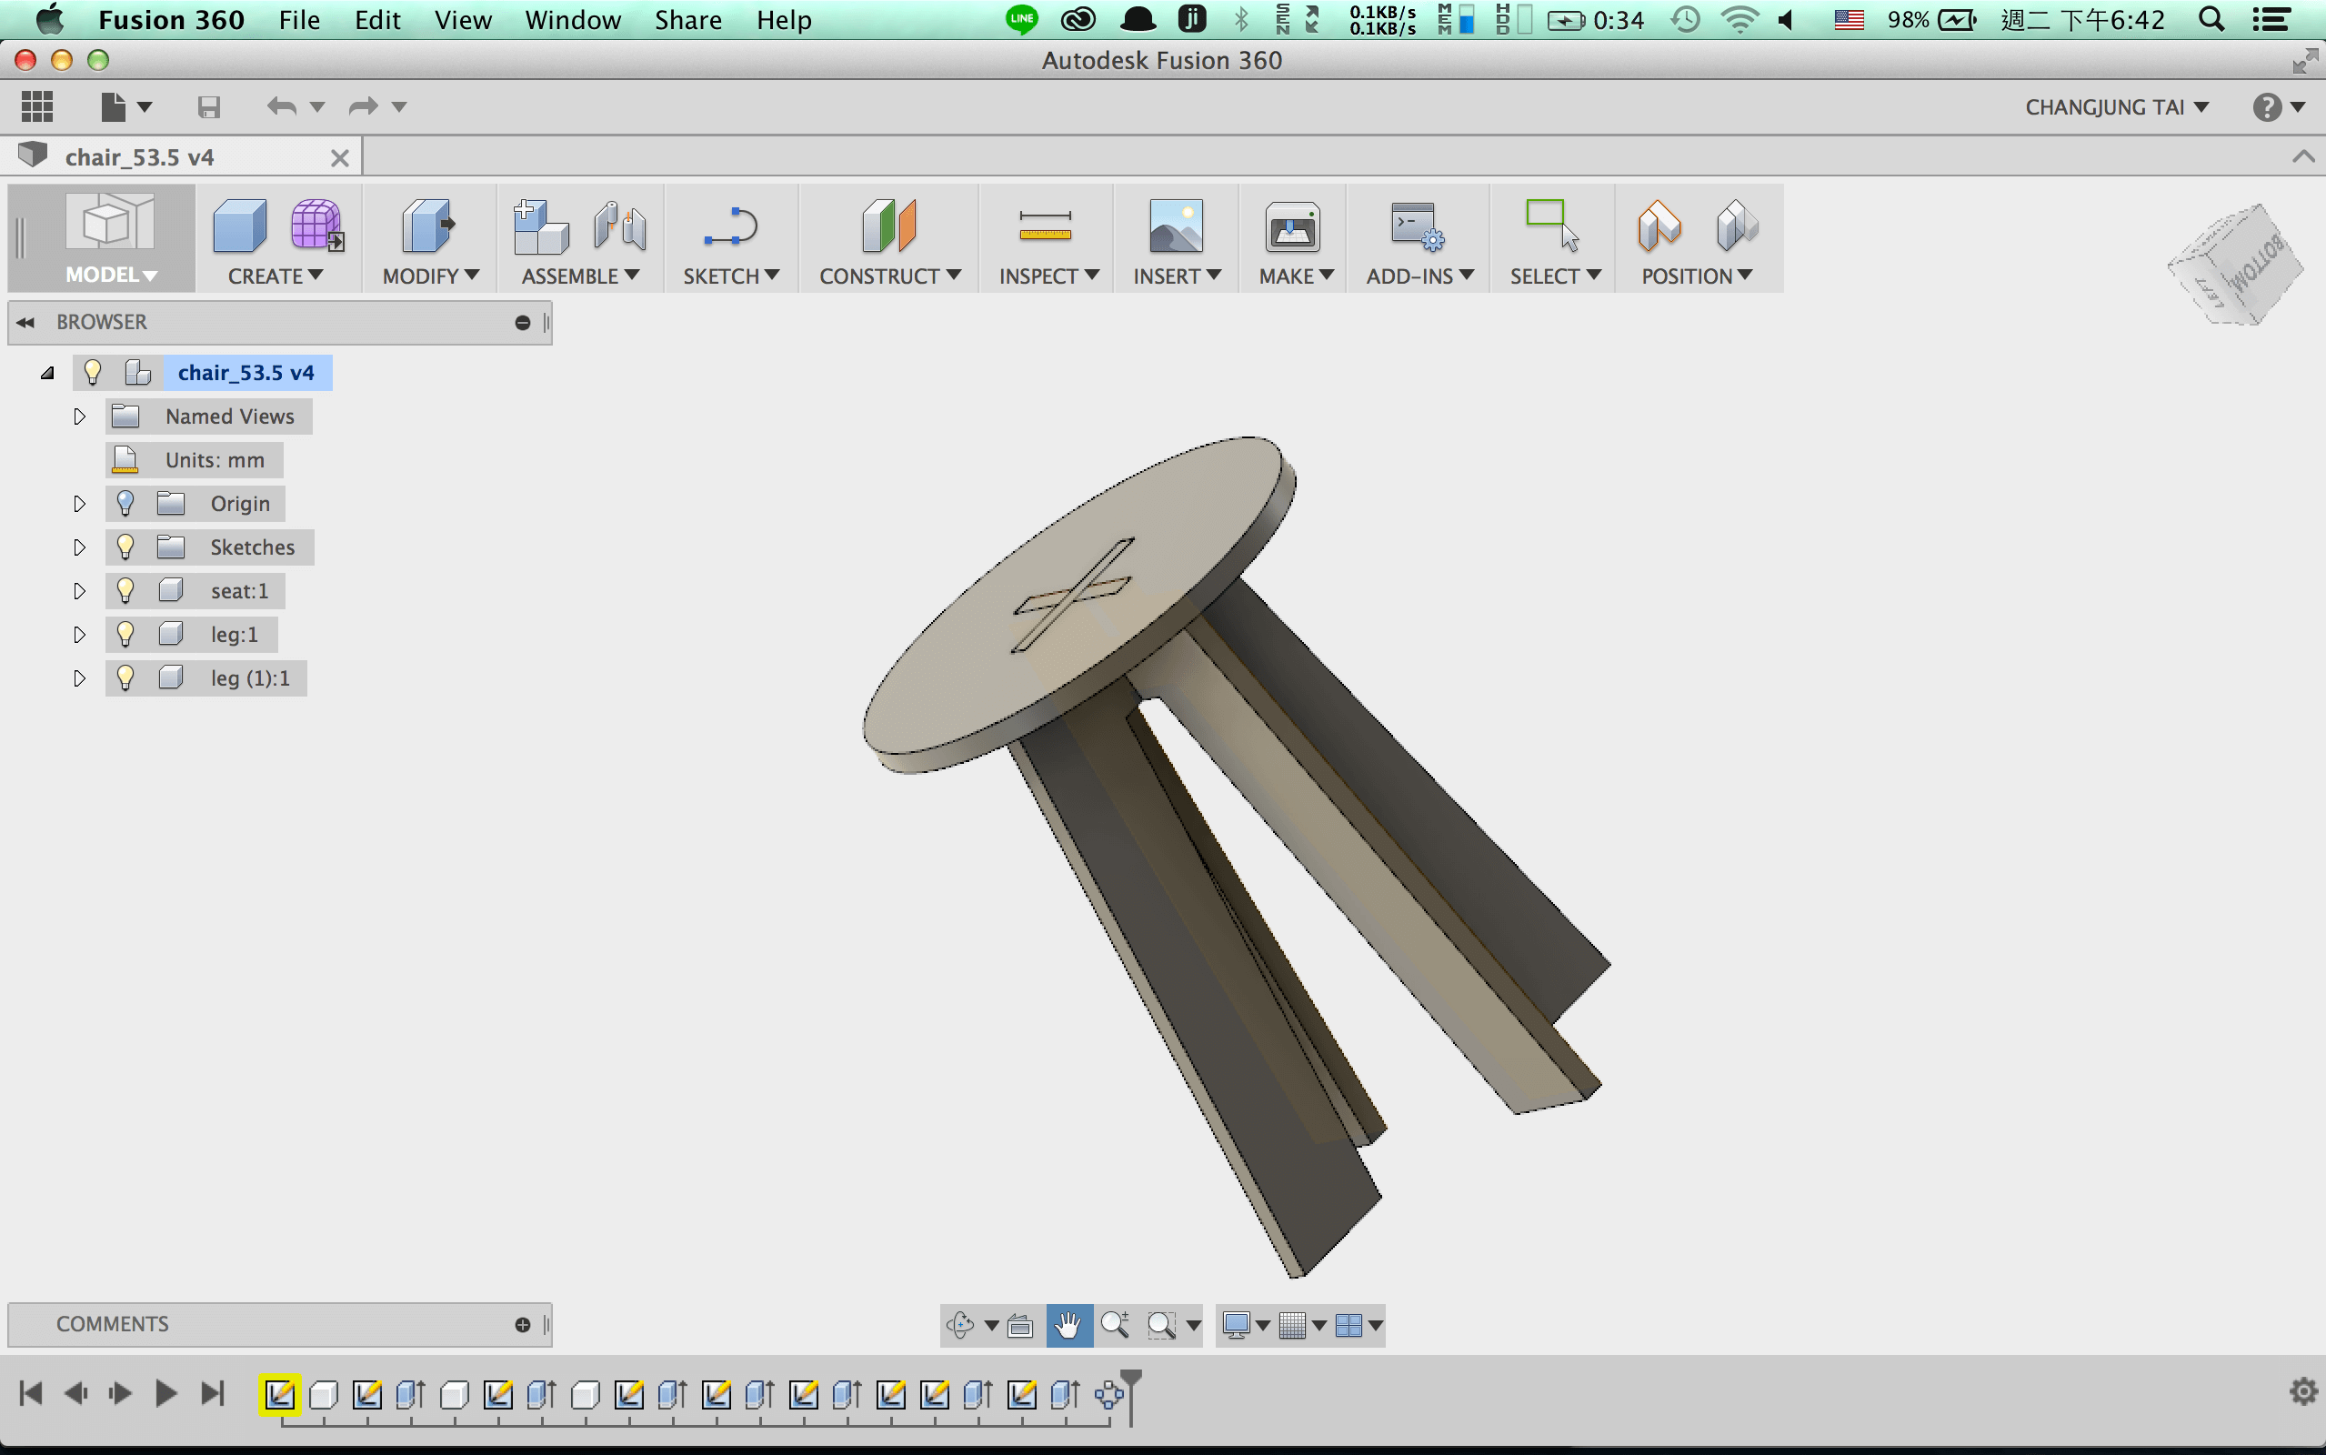Screen dimensions: 2326x1455
Task: Click the Sketch line-arc icon
Action: [x=731, y=227]
